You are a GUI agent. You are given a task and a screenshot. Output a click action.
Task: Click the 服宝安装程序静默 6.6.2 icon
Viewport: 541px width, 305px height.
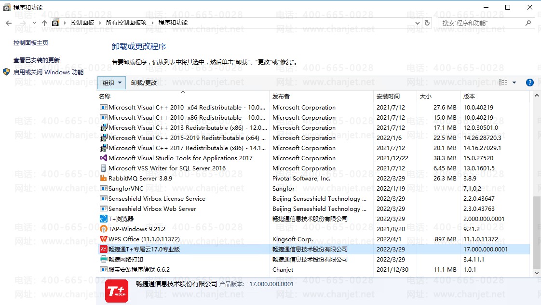coord(104,269)
